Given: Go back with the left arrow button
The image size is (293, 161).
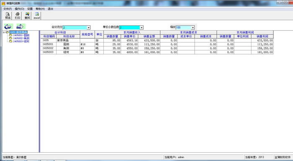Looking at the screenshot, I should tap(8, 27).
